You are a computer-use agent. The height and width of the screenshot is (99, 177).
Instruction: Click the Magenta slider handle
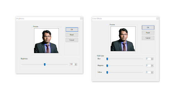coord(107,66)
